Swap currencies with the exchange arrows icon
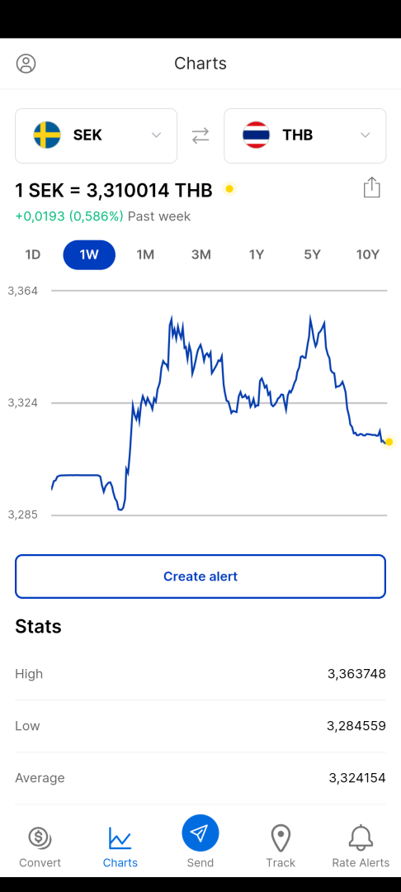This screenshot has height=892, width=401. [200, 135]
